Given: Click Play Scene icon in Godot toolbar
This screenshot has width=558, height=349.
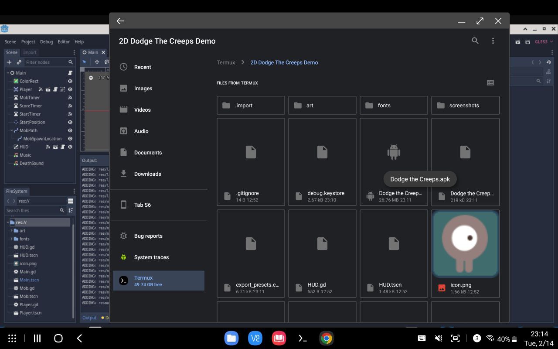Looking at the screenshot, I should coord(518,42).
